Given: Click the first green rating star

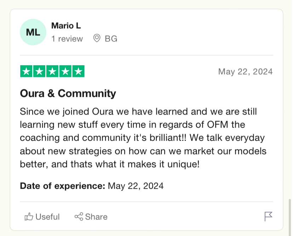Looking at the screenshot, I should pyautogui.click(x=26, y=71).
